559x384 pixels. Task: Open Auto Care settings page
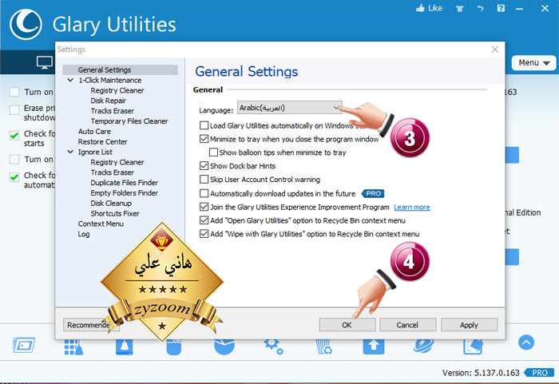94,132
